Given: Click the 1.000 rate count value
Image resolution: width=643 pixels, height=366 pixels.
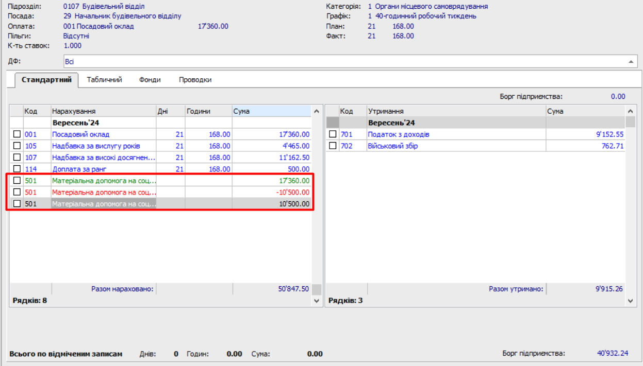Looking at the screenshot, I should point(72,46).
